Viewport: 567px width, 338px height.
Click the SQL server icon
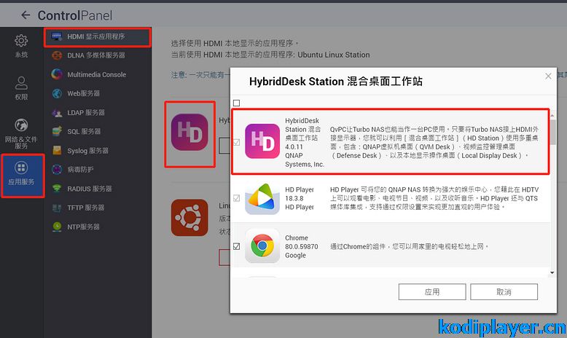coord(57,132)
